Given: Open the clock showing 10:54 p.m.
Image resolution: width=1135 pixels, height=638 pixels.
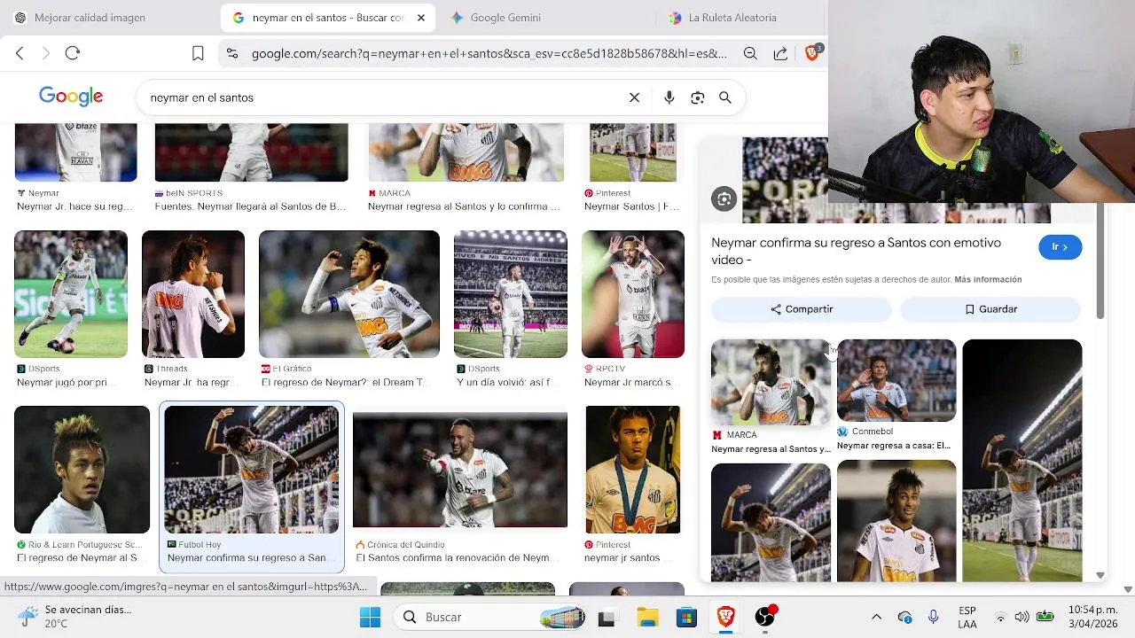Looking at the screenshot, I should tap(1092, 617).
